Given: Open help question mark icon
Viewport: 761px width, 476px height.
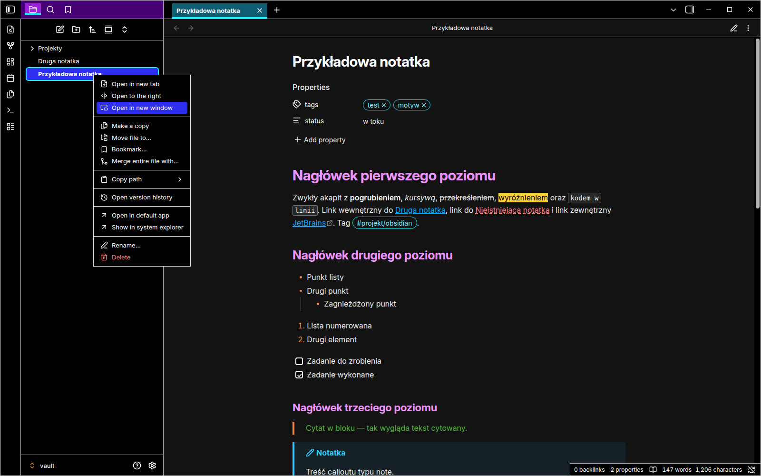Looking at the screenshot, I should (x=137, y=466).
